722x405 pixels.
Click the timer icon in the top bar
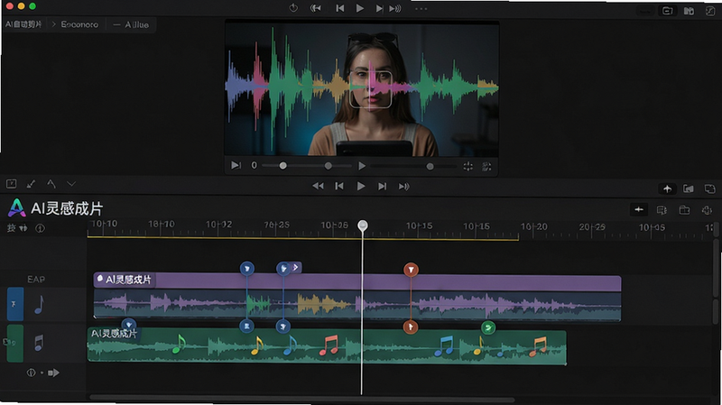(x=293, y=8)
